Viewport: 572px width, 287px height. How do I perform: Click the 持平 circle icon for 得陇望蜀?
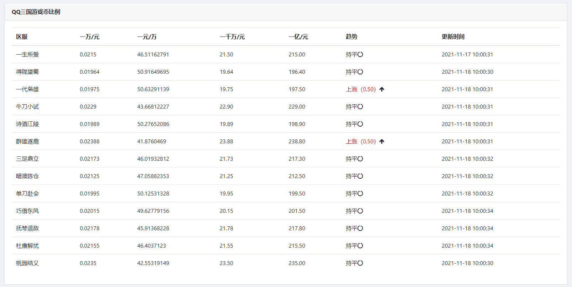point(360,72)
